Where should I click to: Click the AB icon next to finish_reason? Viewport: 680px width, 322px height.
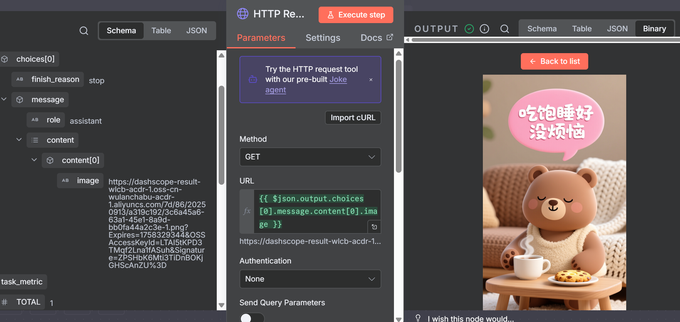[20, 79]
